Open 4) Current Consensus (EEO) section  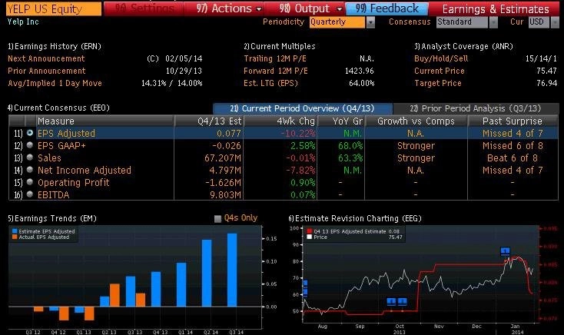(58, 108)
